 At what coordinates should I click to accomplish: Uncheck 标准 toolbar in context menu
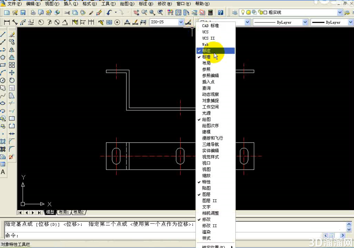(216, 57)
